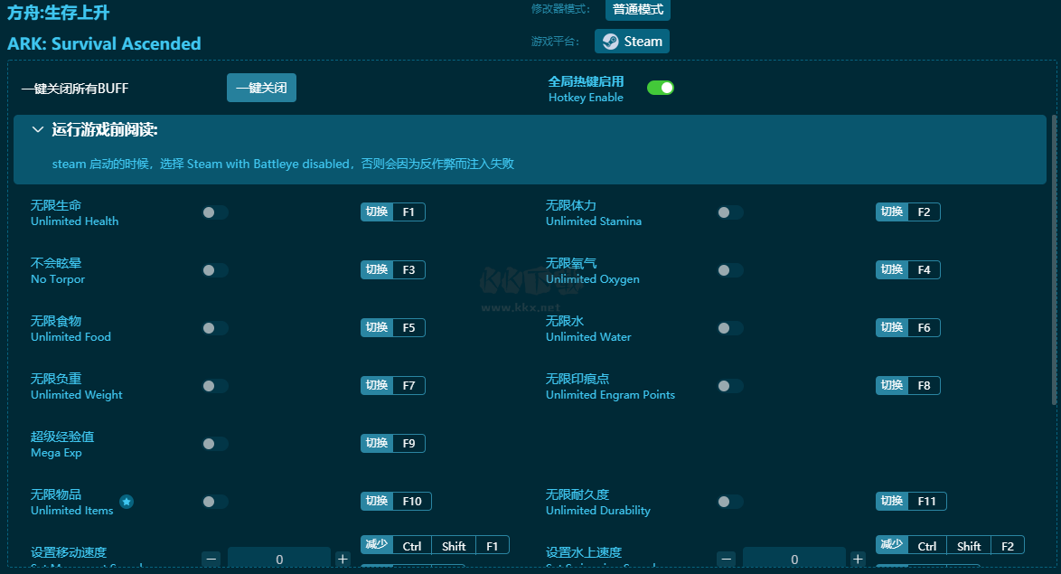Screen dimensions: 1061x574
Task: Collapse the 运行游戏前阅读 section chevron
Action: click(38, 130)
